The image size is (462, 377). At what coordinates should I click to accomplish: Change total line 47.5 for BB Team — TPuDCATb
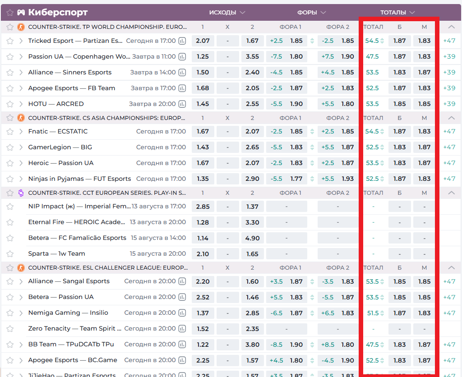click(x=382, y=345)
